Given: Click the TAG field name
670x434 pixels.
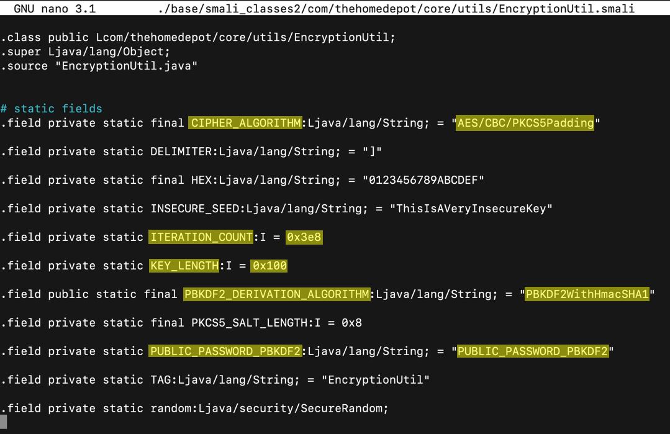Looking at the screenshot, I should [x=161, y=380].
